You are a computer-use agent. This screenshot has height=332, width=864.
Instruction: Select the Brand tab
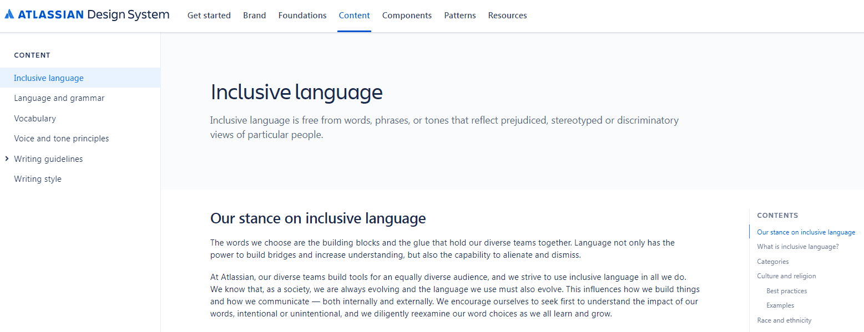tap(254, 15)
